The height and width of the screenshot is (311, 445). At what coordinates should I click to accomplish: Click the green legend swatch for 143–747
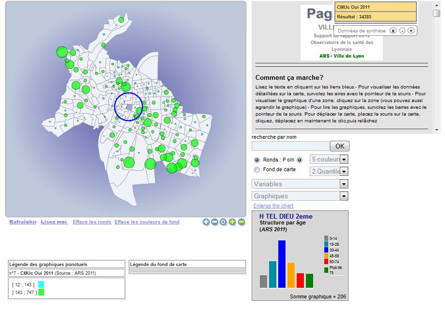41,292
